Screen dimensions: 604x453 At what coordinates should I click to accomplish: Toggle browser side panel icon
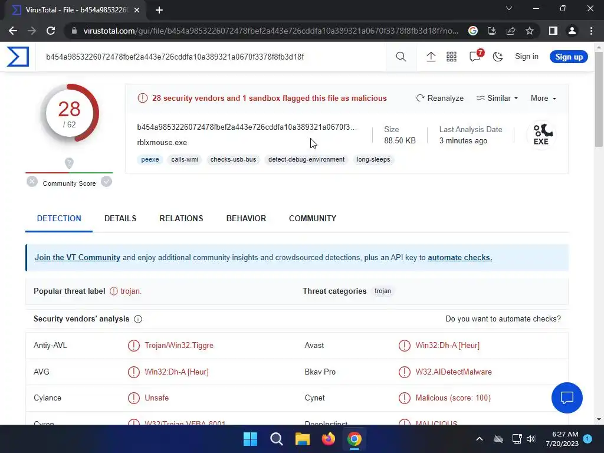pos(553,31)
